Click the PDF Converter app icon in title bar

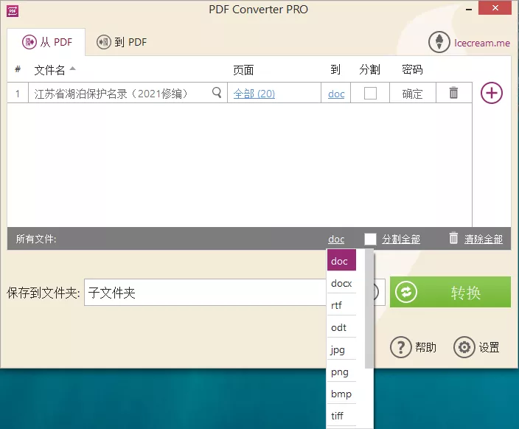(x=13, y=11)
